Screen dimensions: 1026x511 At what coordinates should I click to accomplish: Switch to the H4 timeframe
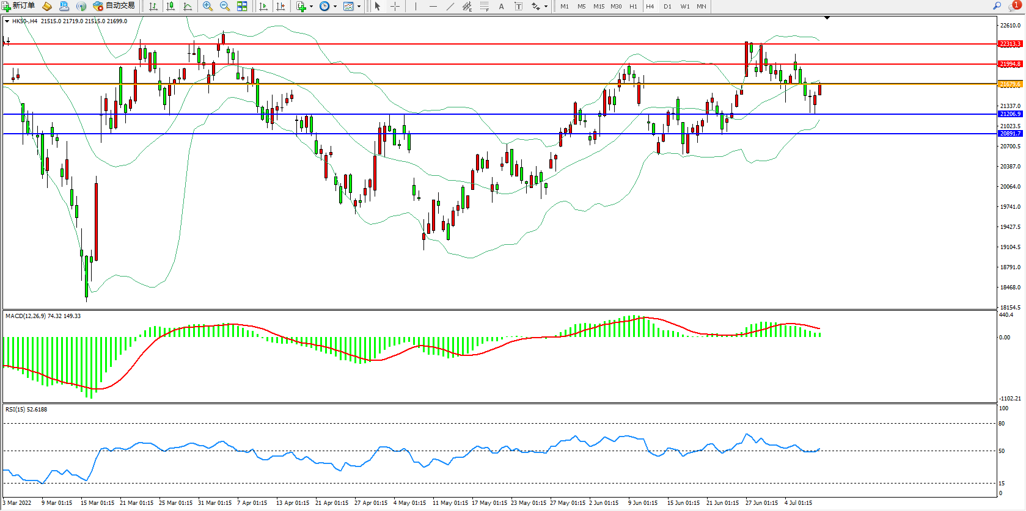[x=650, y=6]
